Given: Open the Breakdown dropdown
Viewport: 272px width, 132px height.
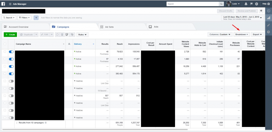Looking at the screenshot, I should pyautogui.click(x=242, y=35).
